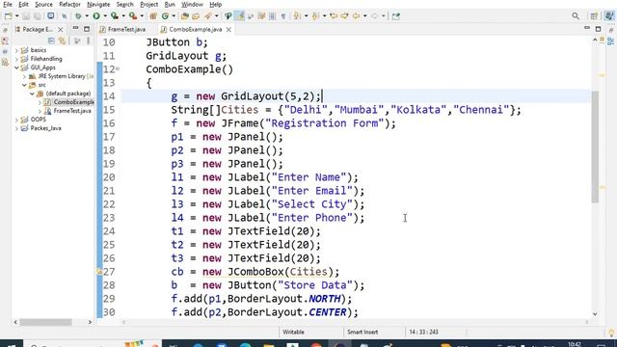Click Collapse All in Package Explorer
Viewport: 617px width, 347px height.
tap(51, 40)
